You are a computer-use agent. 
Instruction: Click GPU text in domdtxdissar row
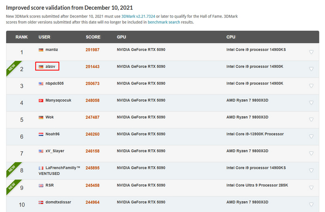point(141,202)
